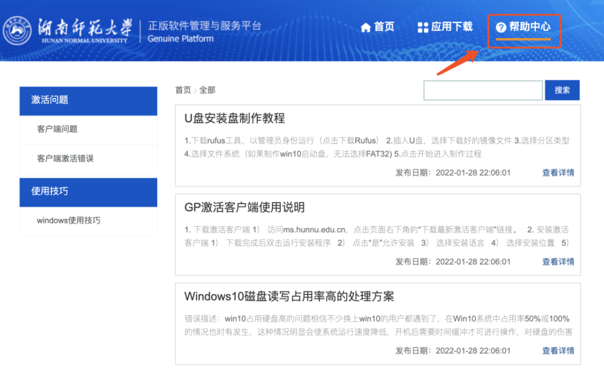Image resolution: width=604 pixels, height=370 pixels.
Task: Select the 激活问题 sidebar category
Action: [88, 101]
